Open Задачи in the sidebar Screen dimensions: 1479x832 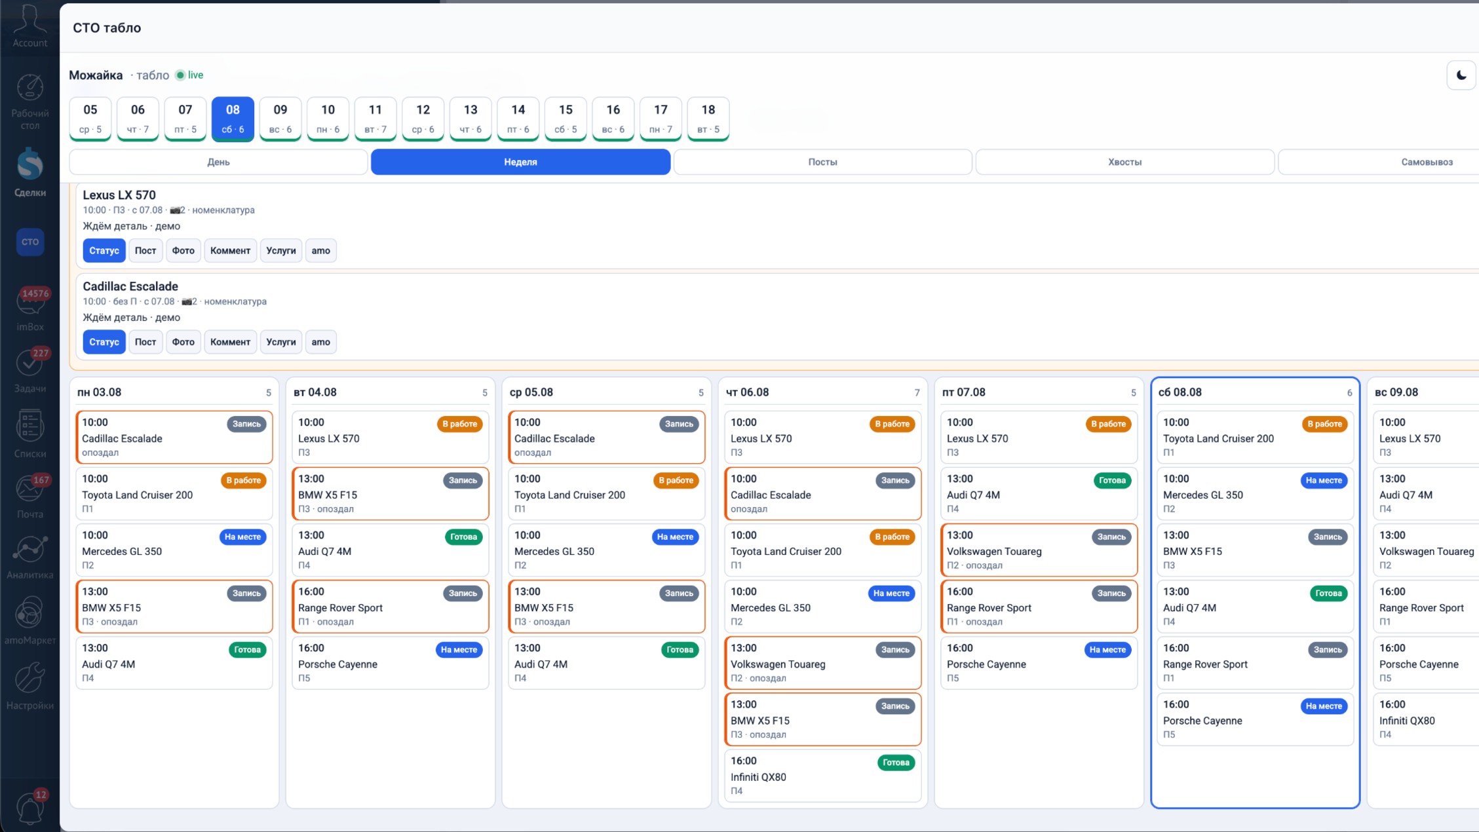point(29,370)
